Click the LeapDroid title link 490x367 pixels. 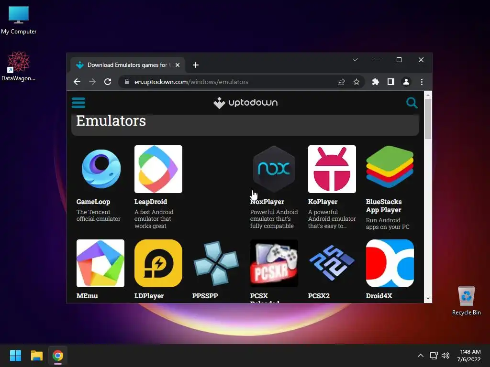click(x=151, y=202)
